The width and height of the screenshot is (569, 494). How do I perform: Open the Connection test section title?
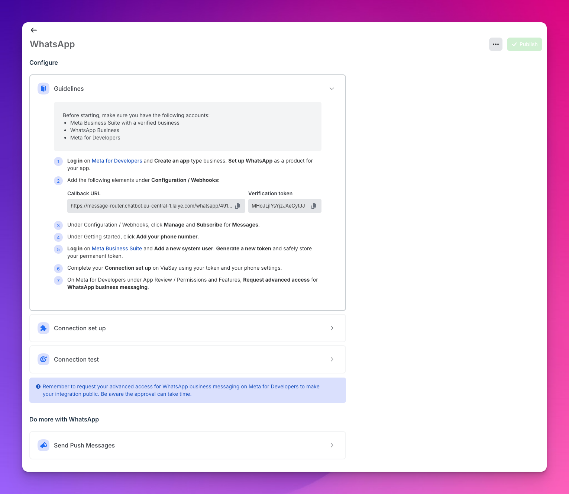pos(76,359)
